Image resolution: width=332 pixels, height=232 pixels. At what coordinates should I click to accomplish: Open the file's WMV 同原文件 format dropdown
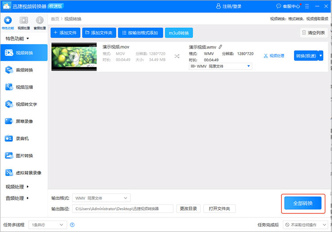point(220,66)
